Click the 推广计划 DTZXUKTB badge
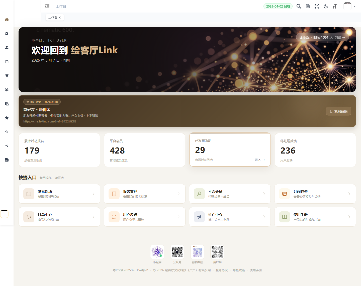Image resolution: width=361 pixels, height=286 pixels. (x=42, y=102)
